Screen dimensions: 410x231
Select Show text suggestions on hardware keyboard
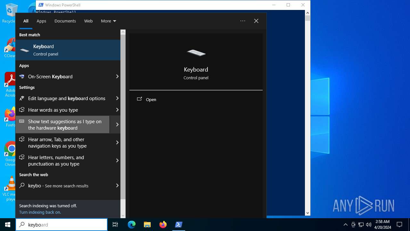coord(63,124)
